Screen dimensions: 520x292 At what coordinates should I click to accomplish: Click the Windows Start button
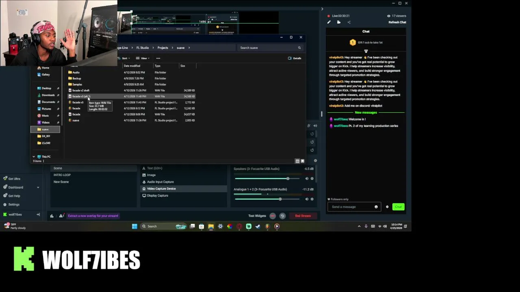pyautogui.click(x=134, y=226)
